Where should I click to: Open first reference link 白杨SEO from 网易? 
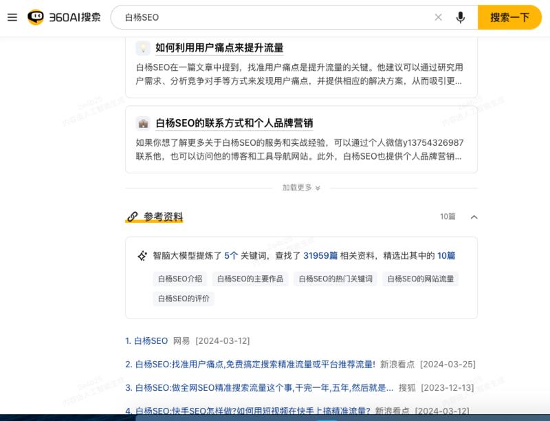coord(150,341)
